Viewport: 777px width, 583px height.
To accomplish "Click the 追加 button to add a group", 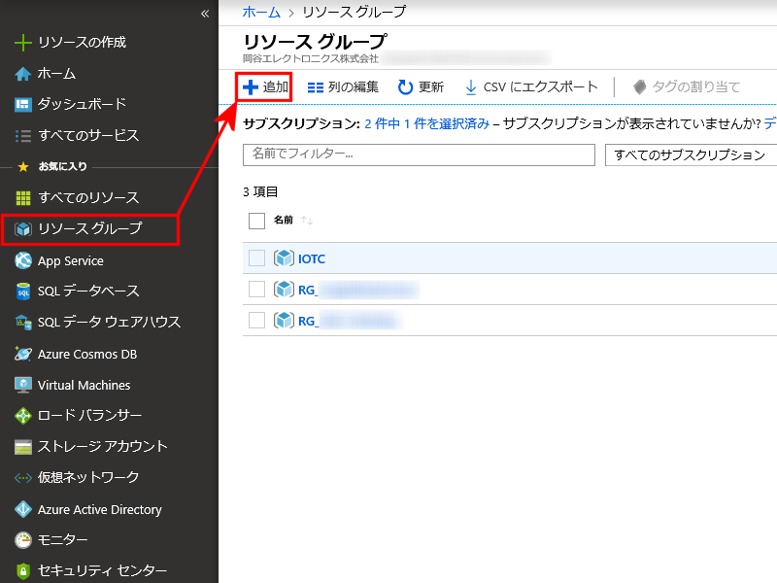I will (x=265, y=86).
